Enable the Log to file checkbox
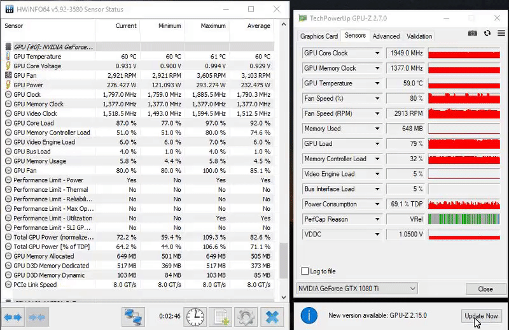The height and width of the screenshot is (330, 509). (x=305, y=271)
